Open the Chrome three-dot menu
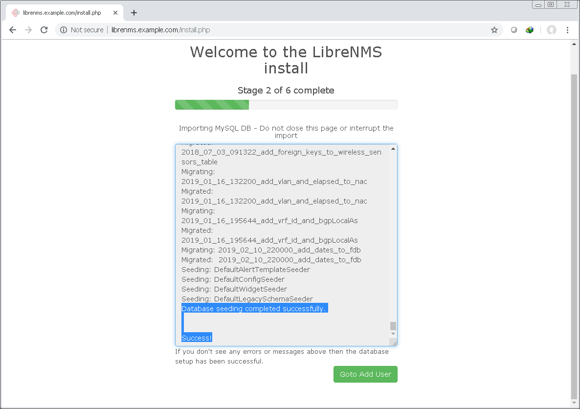Image resolution: width=580 pixels, height=409 pixels. 567,30
